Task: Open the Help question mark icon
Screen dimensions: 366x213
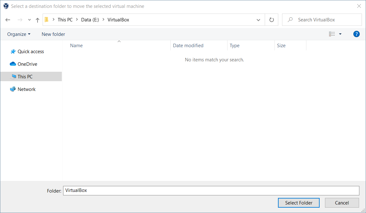Action: [x=357, y=34]
